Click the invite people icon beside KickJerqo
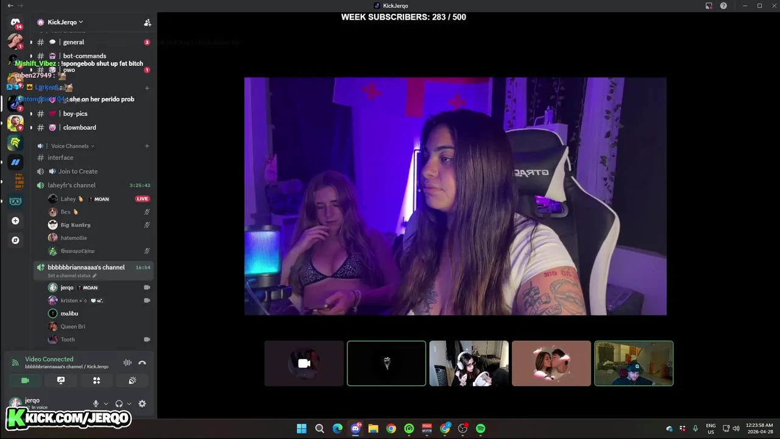780x439 pixels. click(x=147, y=23)
